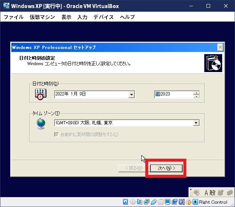
Task: Click the USB devices status icon
Action: pyautogui.click(x=154, y=202)
